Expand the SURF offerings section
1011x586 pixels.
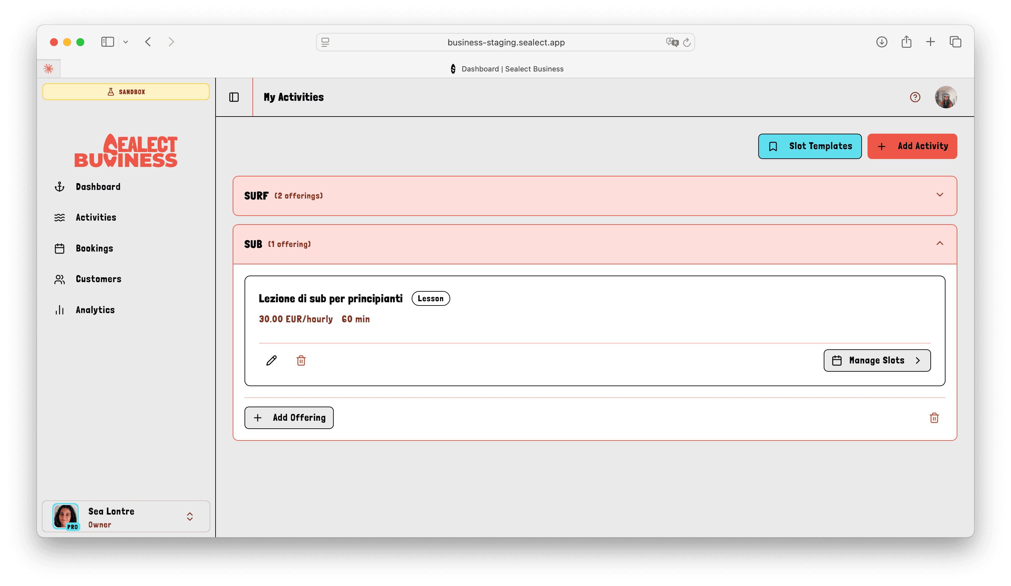point(940,196)
